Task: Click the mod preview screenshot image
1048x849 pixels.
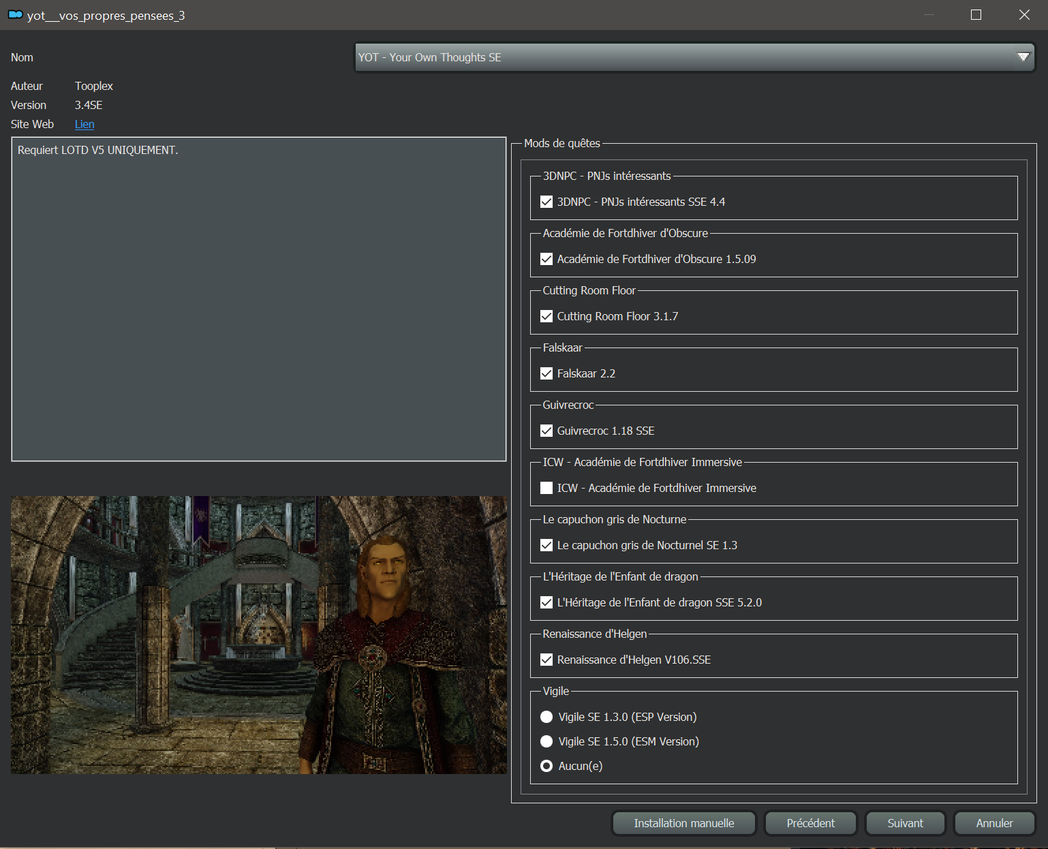Action: coord(259,635)
